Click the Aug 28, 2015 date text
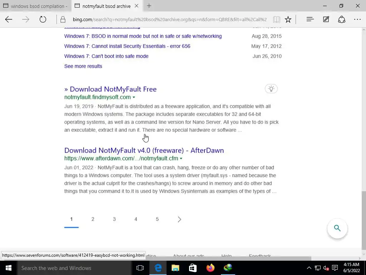Image resolution: width=366 pixels, height=275 pixels. 267,36
